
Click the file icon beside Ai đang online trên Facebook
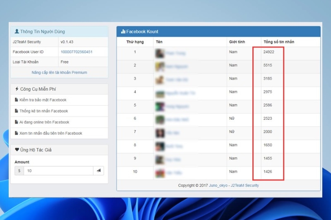[16, 122]
